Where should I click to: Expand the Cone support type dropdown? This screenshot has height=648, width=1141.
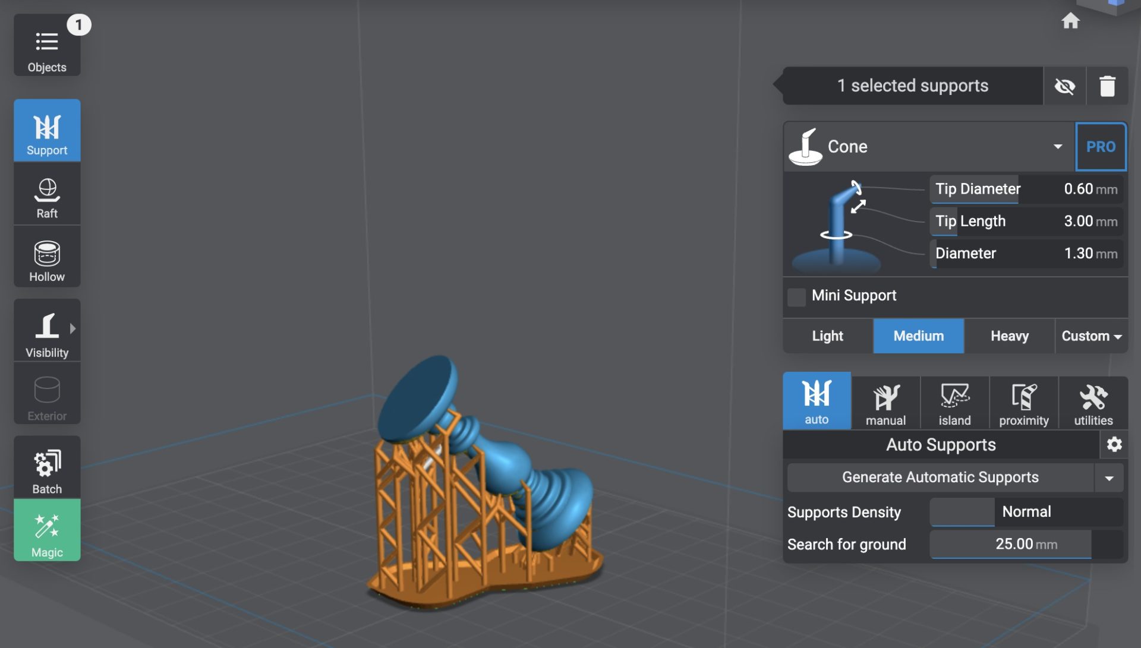click(1057, 147)
